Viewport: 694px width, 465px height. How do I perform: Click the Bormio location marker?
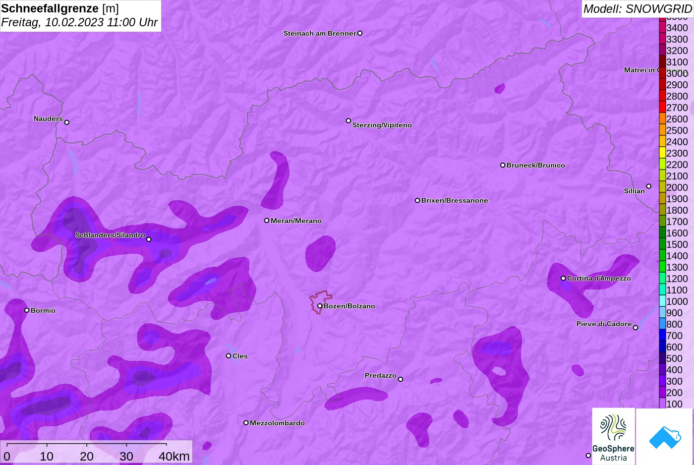pyautogui.click(x=27, y=310)
